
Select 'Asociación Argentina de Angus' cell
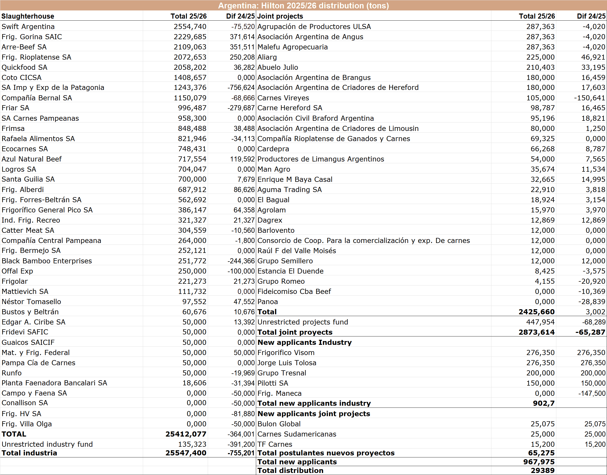(x=310, y=37)
